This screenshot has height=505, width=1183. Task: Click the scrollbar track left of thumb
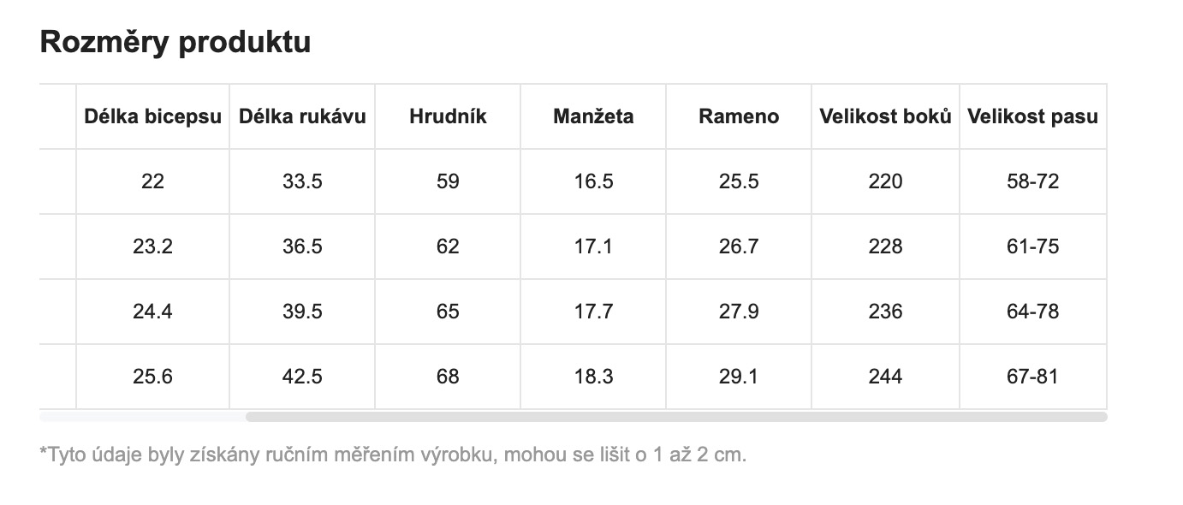click(x=143, y=417)
